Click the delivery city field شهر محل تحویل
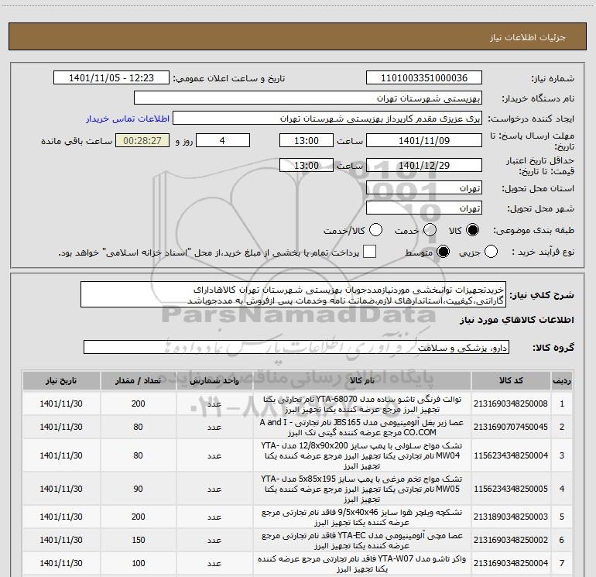Viewport: 596px width, 577px height. point(424,208)
